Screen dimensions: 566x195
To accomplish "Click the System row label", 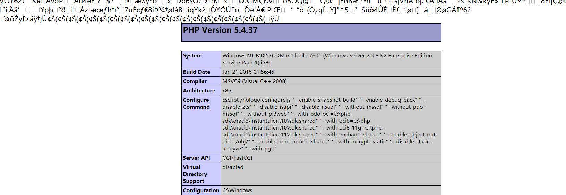I will tap(192, 56).
